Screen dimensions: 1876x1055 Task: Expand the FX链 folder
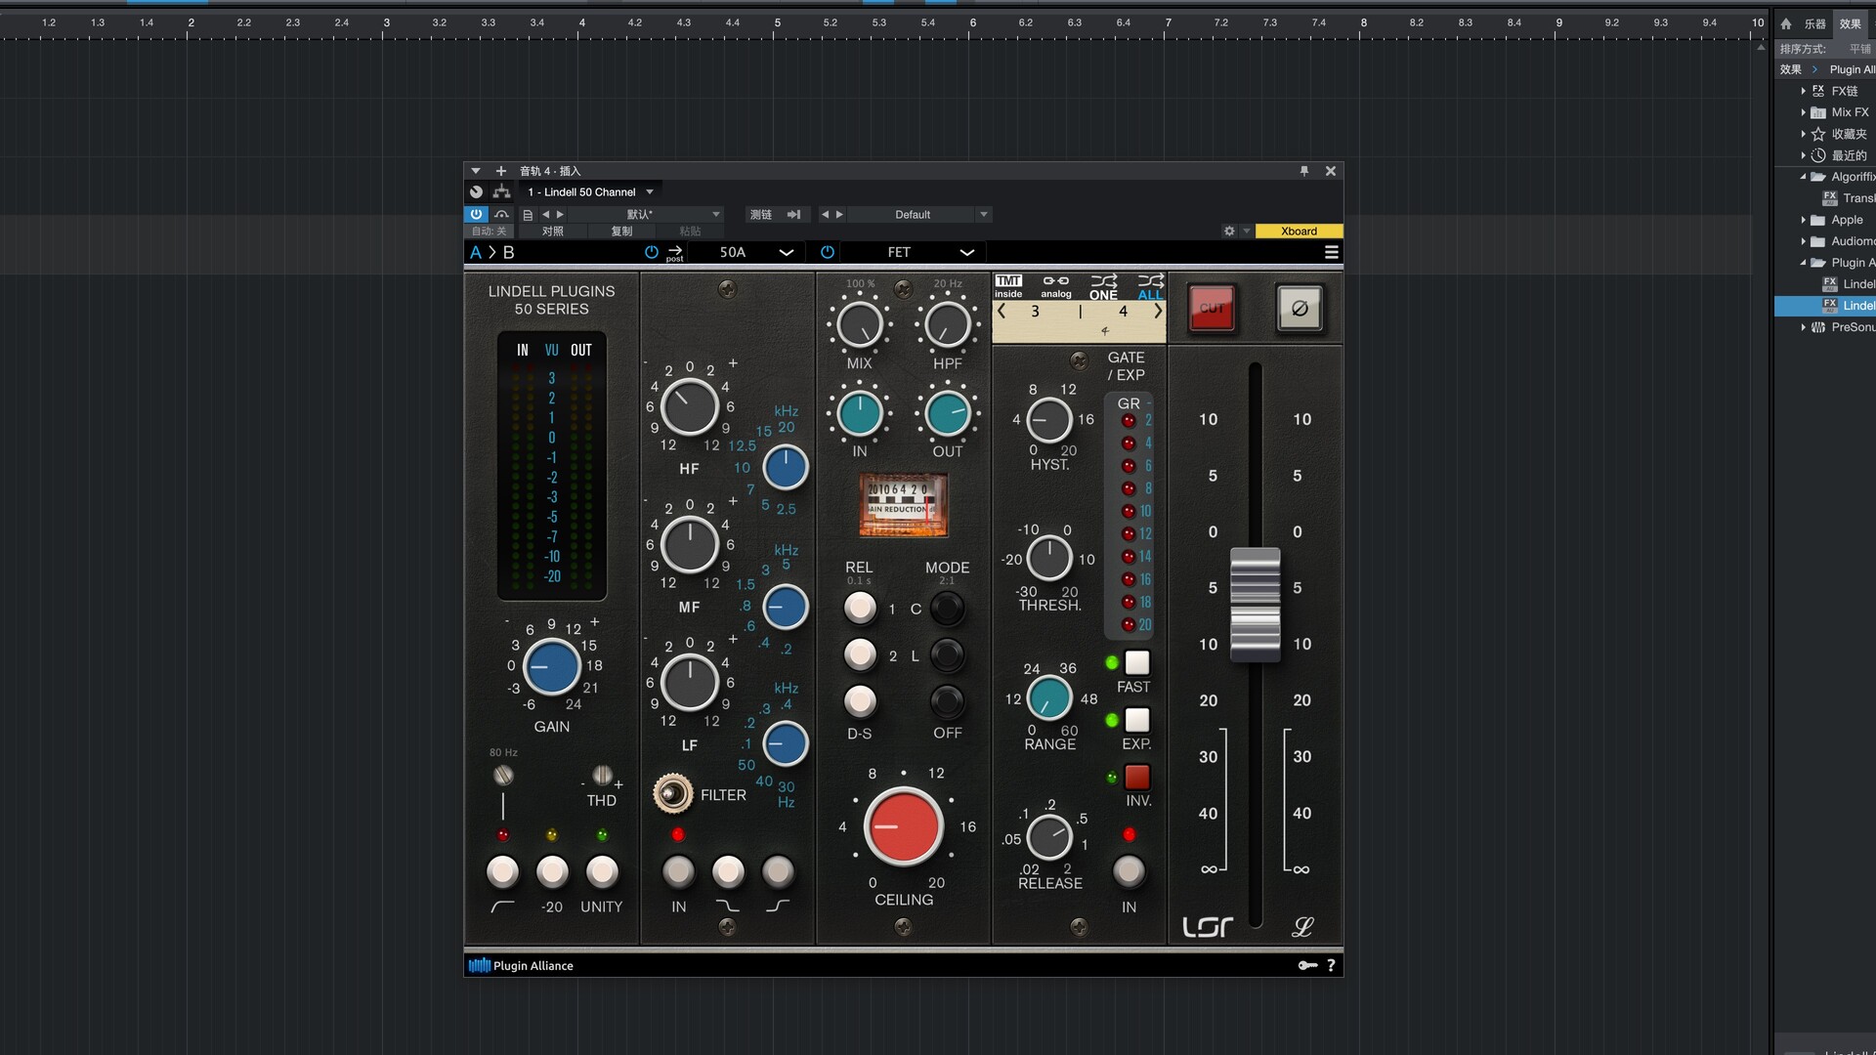(1804, 91)
